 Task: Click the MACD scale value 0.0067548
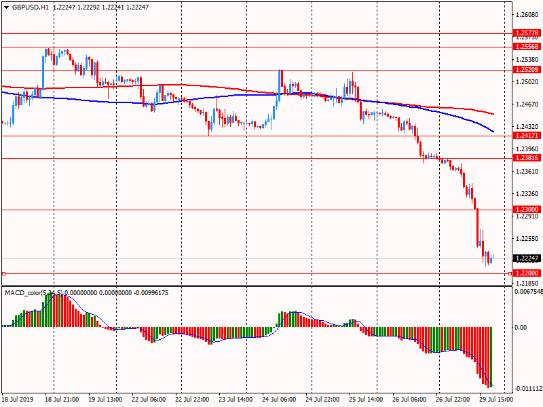(529, 292)
